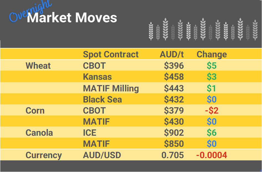Select the green $6 canola change
The height and width of the screenshot is (172, 262).
click(212, 133)
